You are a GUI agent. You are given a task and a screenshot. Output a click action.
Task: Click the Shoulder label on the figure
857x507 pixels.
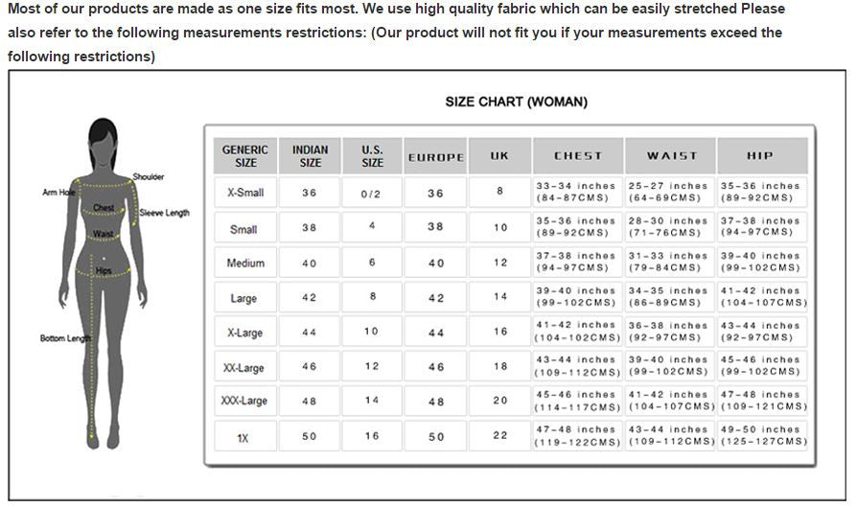tap(149, 177)
